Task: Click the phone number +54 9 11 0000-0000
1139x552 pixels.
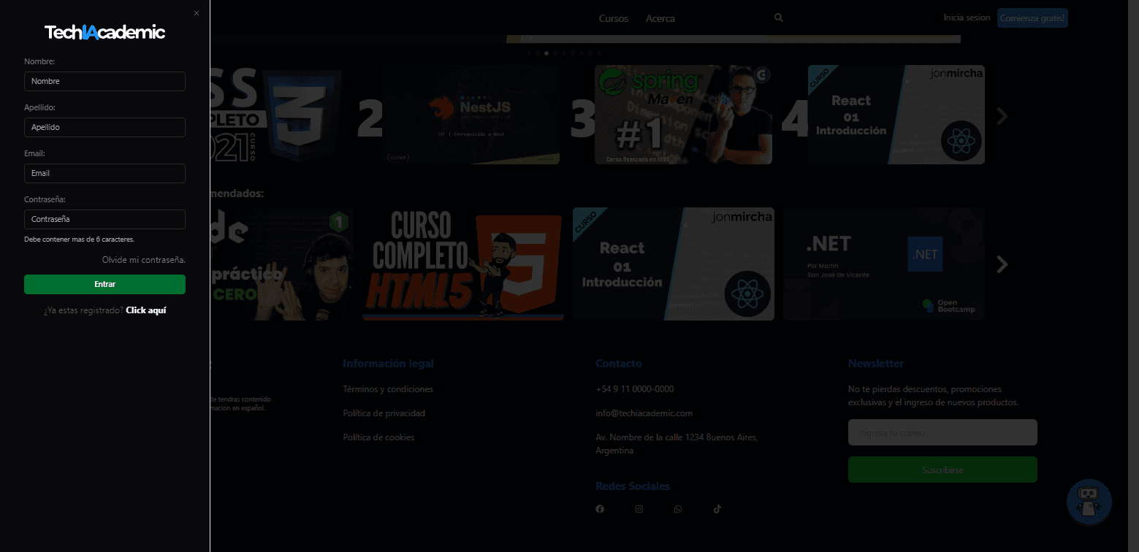Action: point(635,389)
